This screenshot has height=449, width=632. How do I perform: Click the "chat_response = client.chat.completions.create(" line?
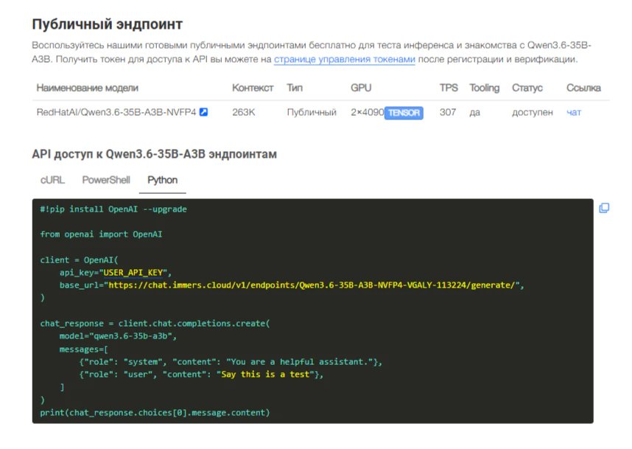pyautogui.click(x=155, y=324)
